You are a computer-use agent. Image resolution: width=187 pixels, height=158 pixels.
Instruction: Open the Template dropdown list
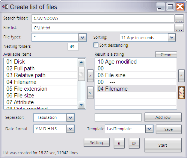149,129
